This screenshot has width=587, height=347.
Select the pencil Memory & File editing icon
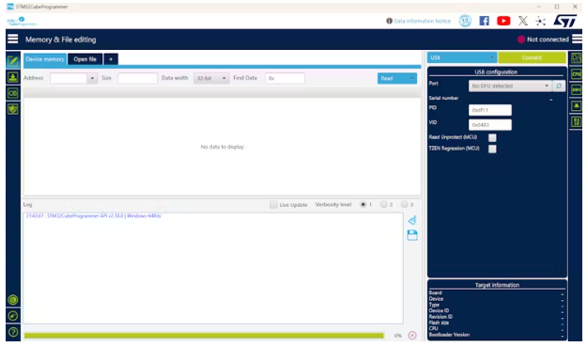tap(13, 61)
